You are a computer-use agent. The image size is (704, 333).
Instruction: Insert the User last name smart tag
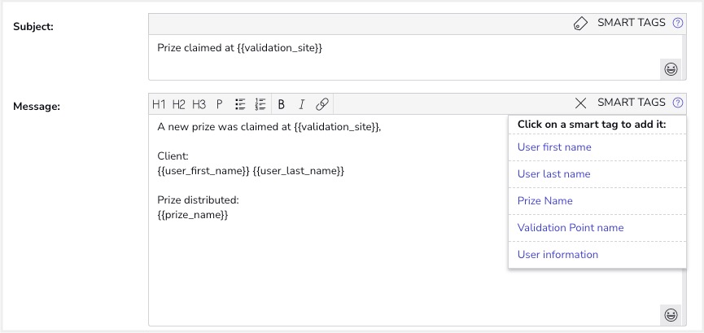553,174
